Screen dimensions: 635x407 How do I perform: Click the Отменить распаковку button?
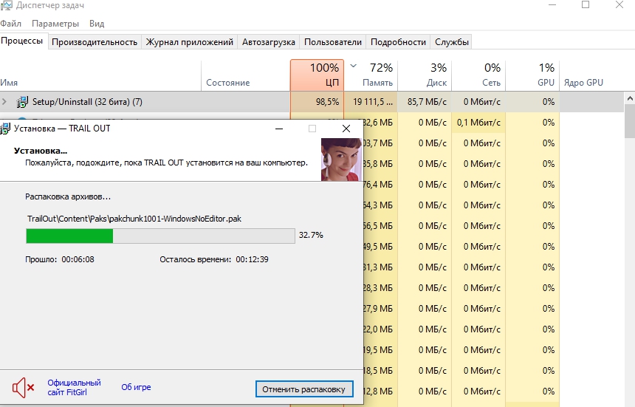[x=304, y=389]
